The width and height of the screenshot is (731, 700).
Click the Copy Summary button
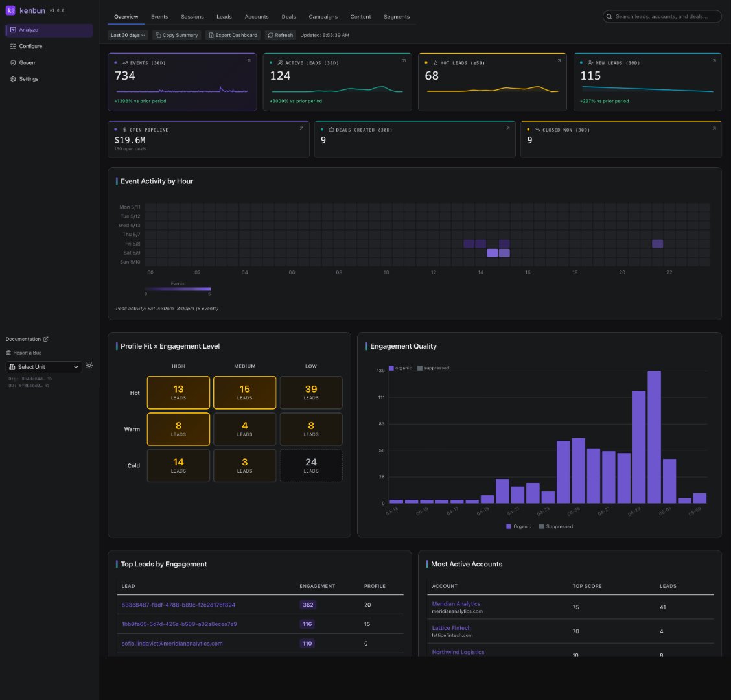click(177, 35)
